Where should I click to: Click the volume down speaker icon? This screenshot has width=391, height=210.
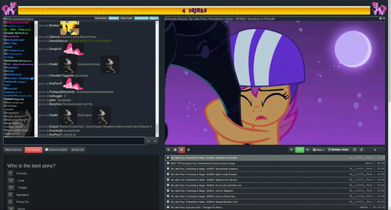pos(291,150)
